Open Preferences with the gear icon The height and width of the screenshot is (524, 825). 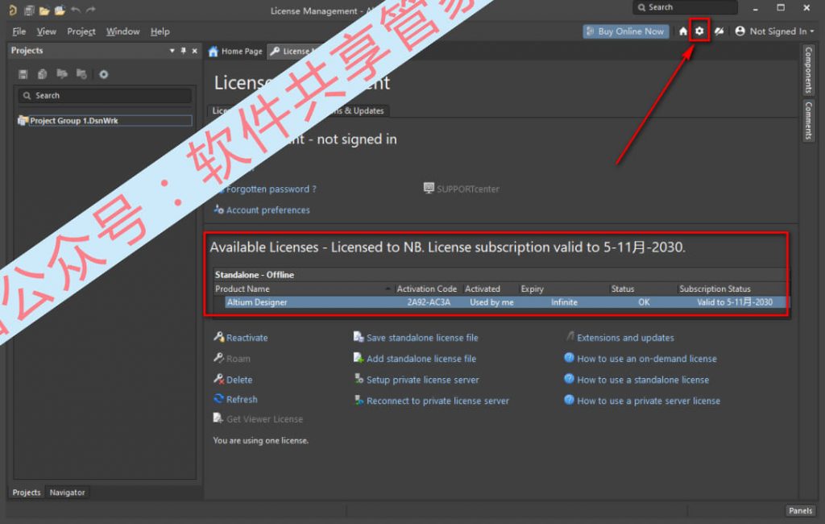(699, 31)
